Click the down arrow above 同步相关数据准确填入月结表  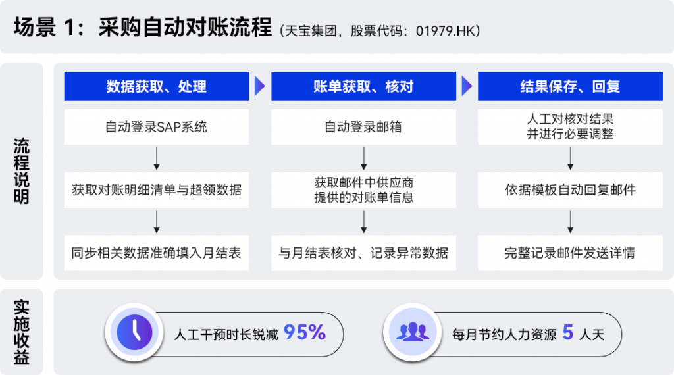point(157,222)
